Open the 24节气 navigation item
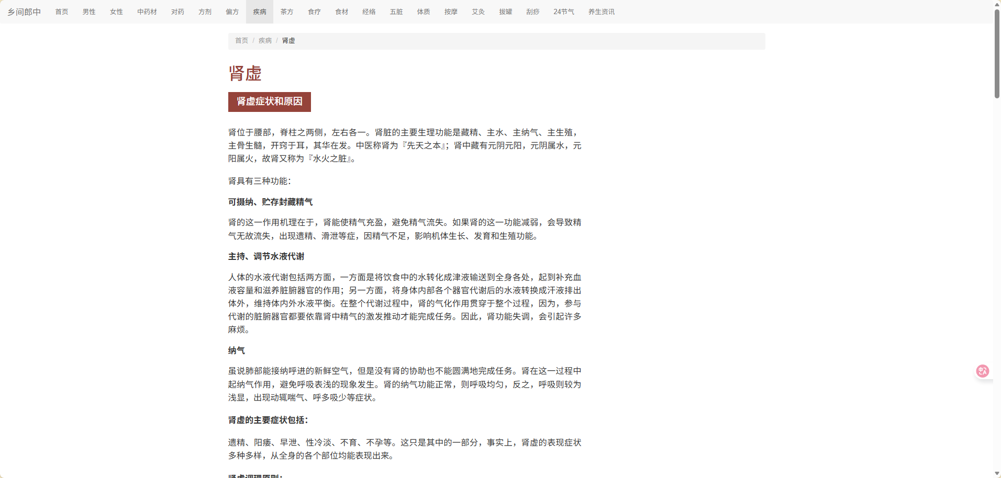This screenshot has width=1001, height=478. (563, 12)
